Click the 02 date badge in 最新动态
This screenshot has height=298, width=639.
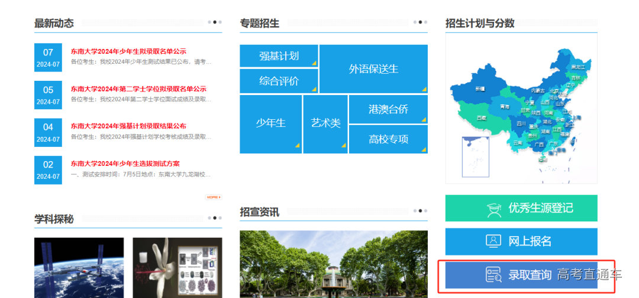click(48, 169)
